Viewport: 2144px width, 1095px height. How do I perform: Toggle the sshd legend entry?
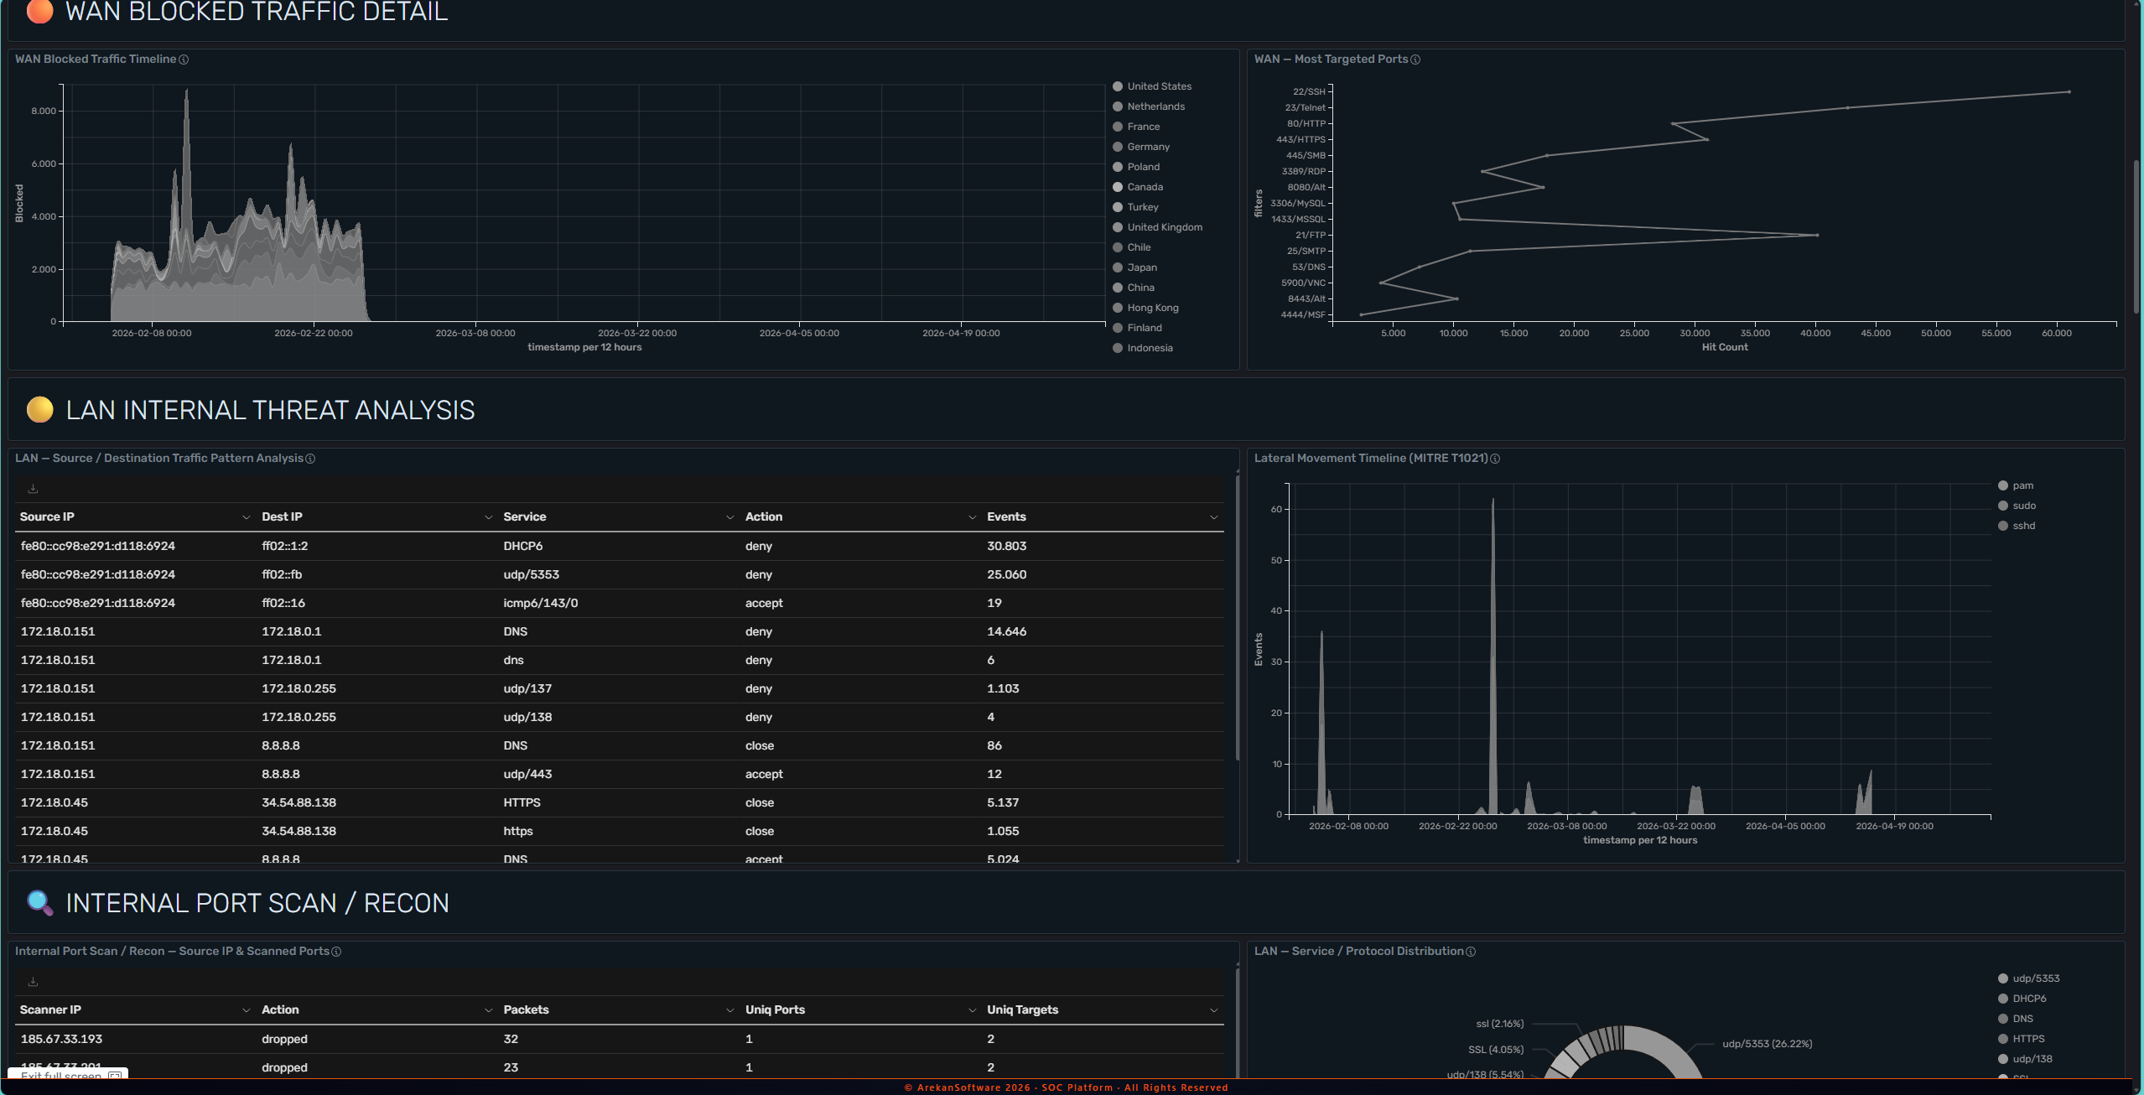click(2017, 526)
